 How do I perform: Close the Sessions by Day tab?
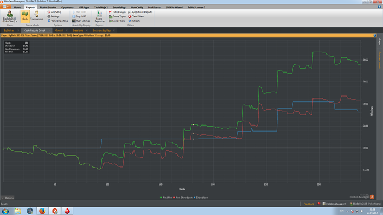(114, 31)
